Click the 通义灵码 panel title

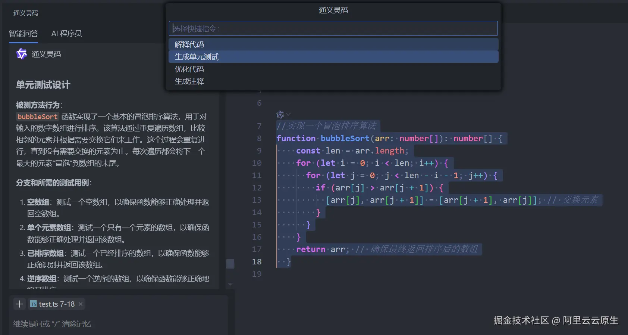(26, 13)
